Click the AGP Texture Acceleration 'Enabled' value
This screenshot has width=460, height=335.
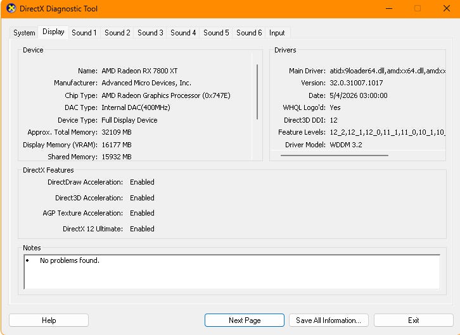[x=142, y=213]
